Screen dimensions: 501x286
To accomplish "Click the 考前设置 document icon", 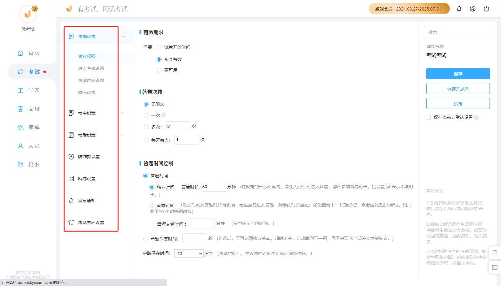I will (71, 37).
